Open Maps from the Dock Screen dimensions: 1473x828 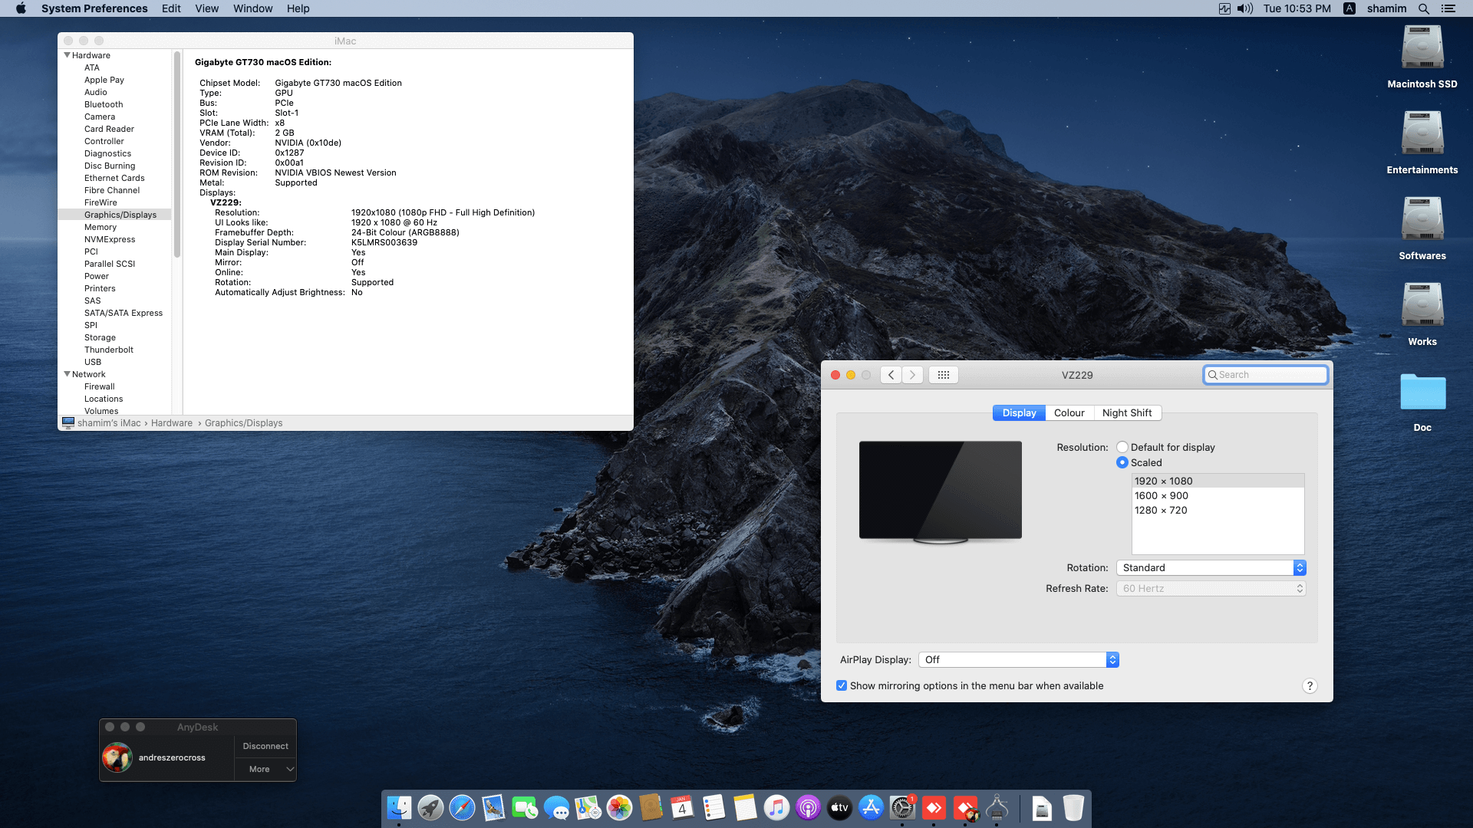(x=588, y=808)
